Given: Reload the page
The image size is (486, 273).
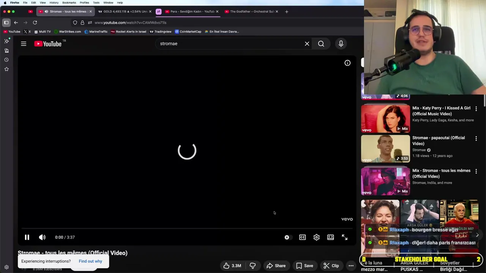Looking at the screenshot, I should (x=35, y=23).
